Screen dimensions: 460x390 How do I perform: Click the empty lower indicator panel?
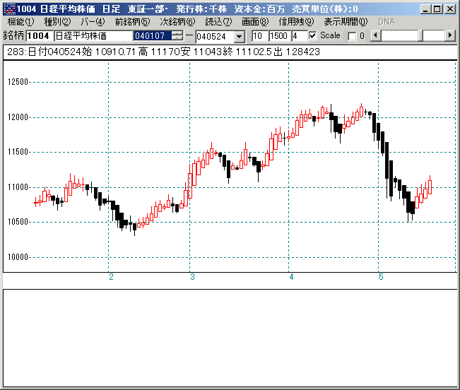230,338
